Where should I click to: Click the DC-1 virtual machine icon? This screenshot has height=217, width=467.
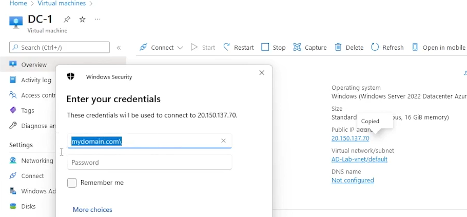click(16, 23)
